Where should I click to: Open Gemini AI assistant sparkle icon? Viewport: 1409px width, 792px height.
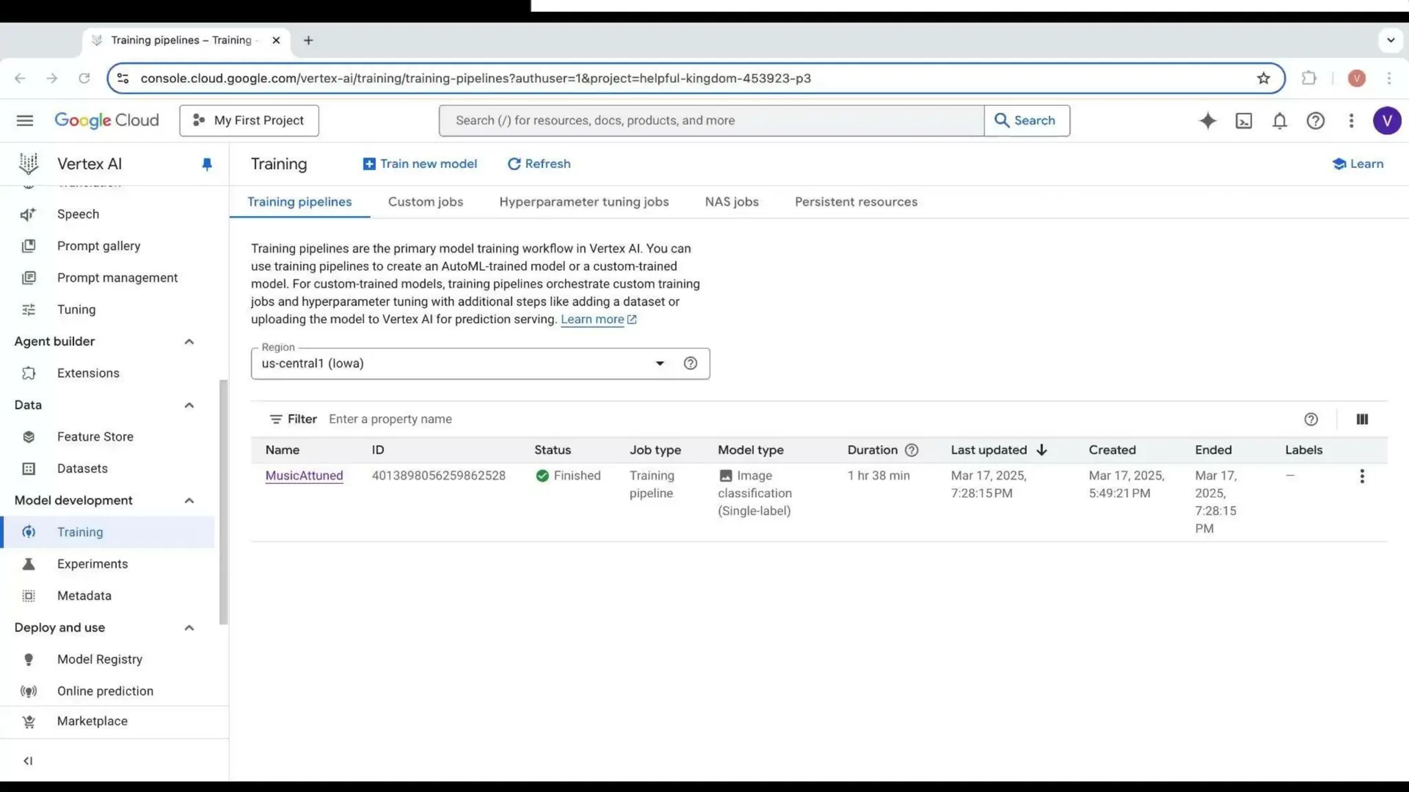[x=1207, y=120]
